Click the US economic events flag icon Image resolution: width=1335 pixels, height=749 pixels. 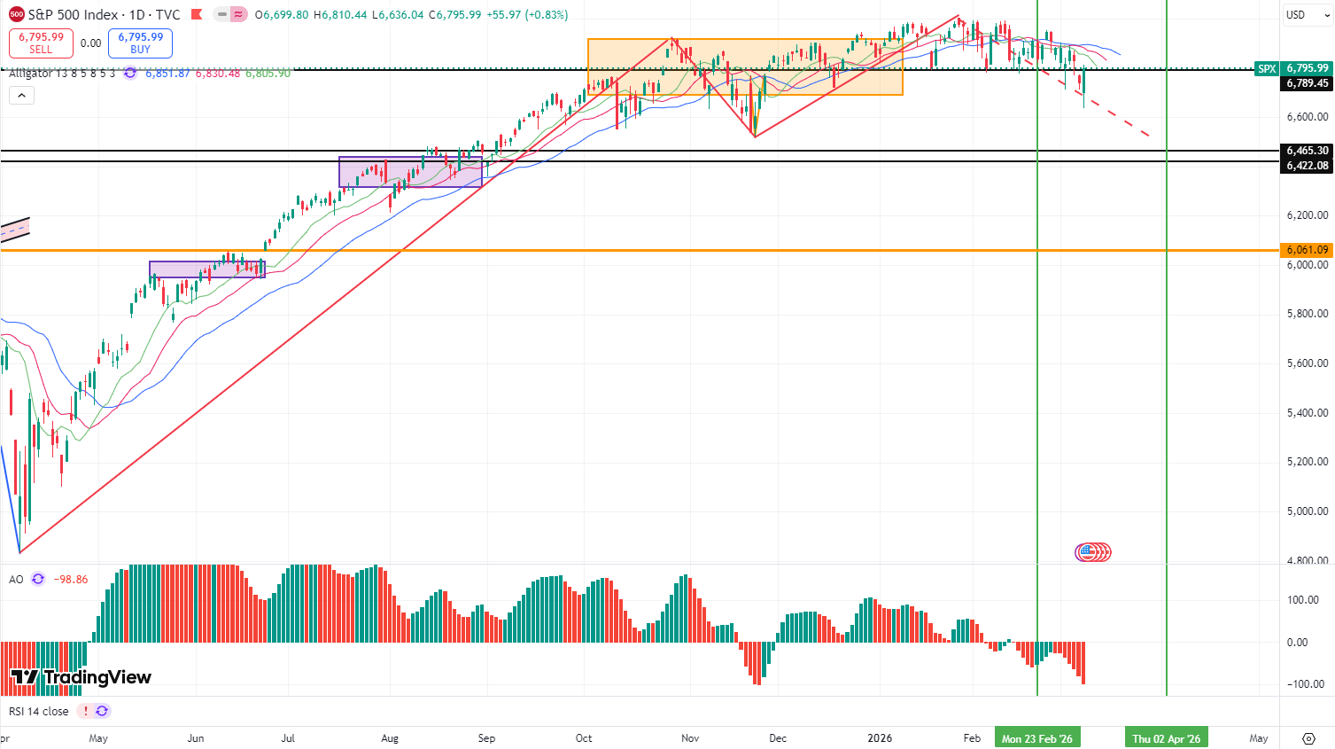(1088, 552)
